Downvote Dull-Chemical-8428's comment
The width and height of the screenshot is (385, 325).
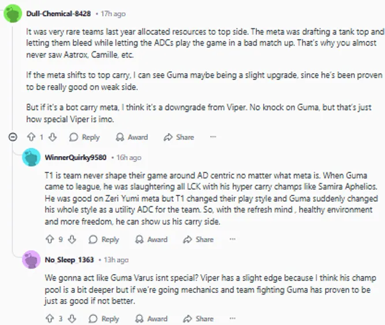click(52, 137)
